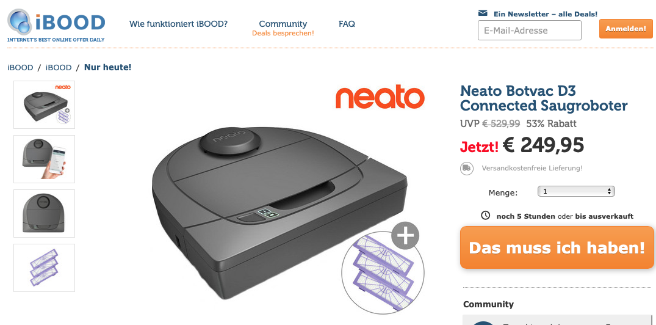Viewport: 656px width, 325px height.
Task: Click the clock icon beside remaining time
Action: [x=485, y=215]
